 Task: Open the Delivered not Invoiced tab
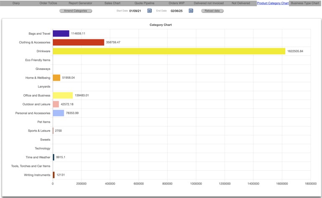tap(209, 3)
